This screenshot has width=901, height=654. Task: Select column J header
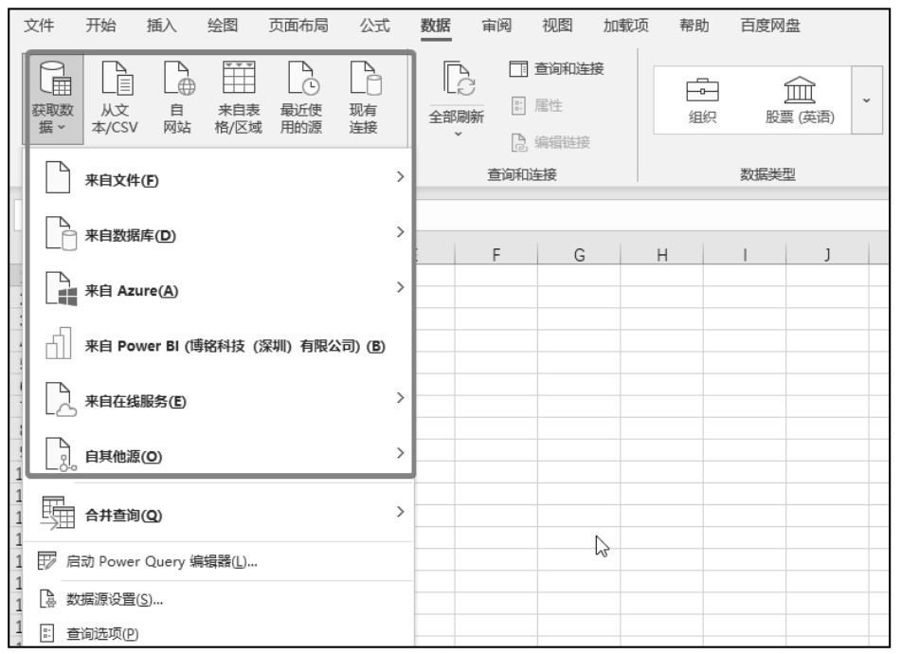point(827,254)
